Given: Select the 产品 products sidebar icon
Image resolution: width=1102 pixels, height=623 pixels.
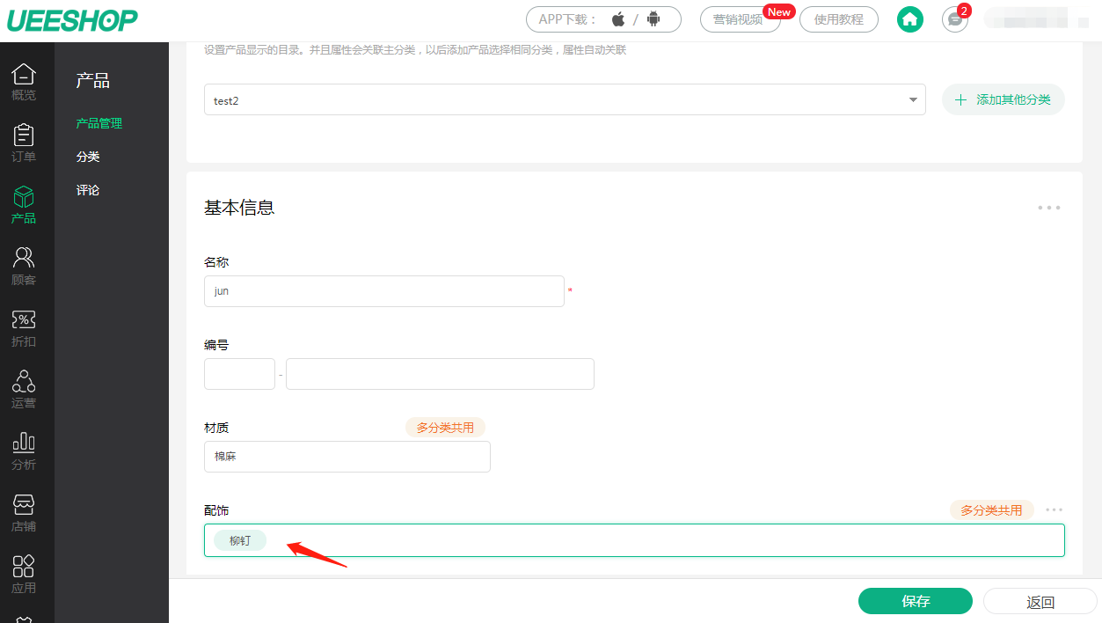Looking at the screenshot, I should (24, 205).
